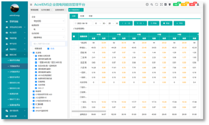209x125 pixels.
Task: Click the yellow alert badge in the header
Action: tap(184, 5)
